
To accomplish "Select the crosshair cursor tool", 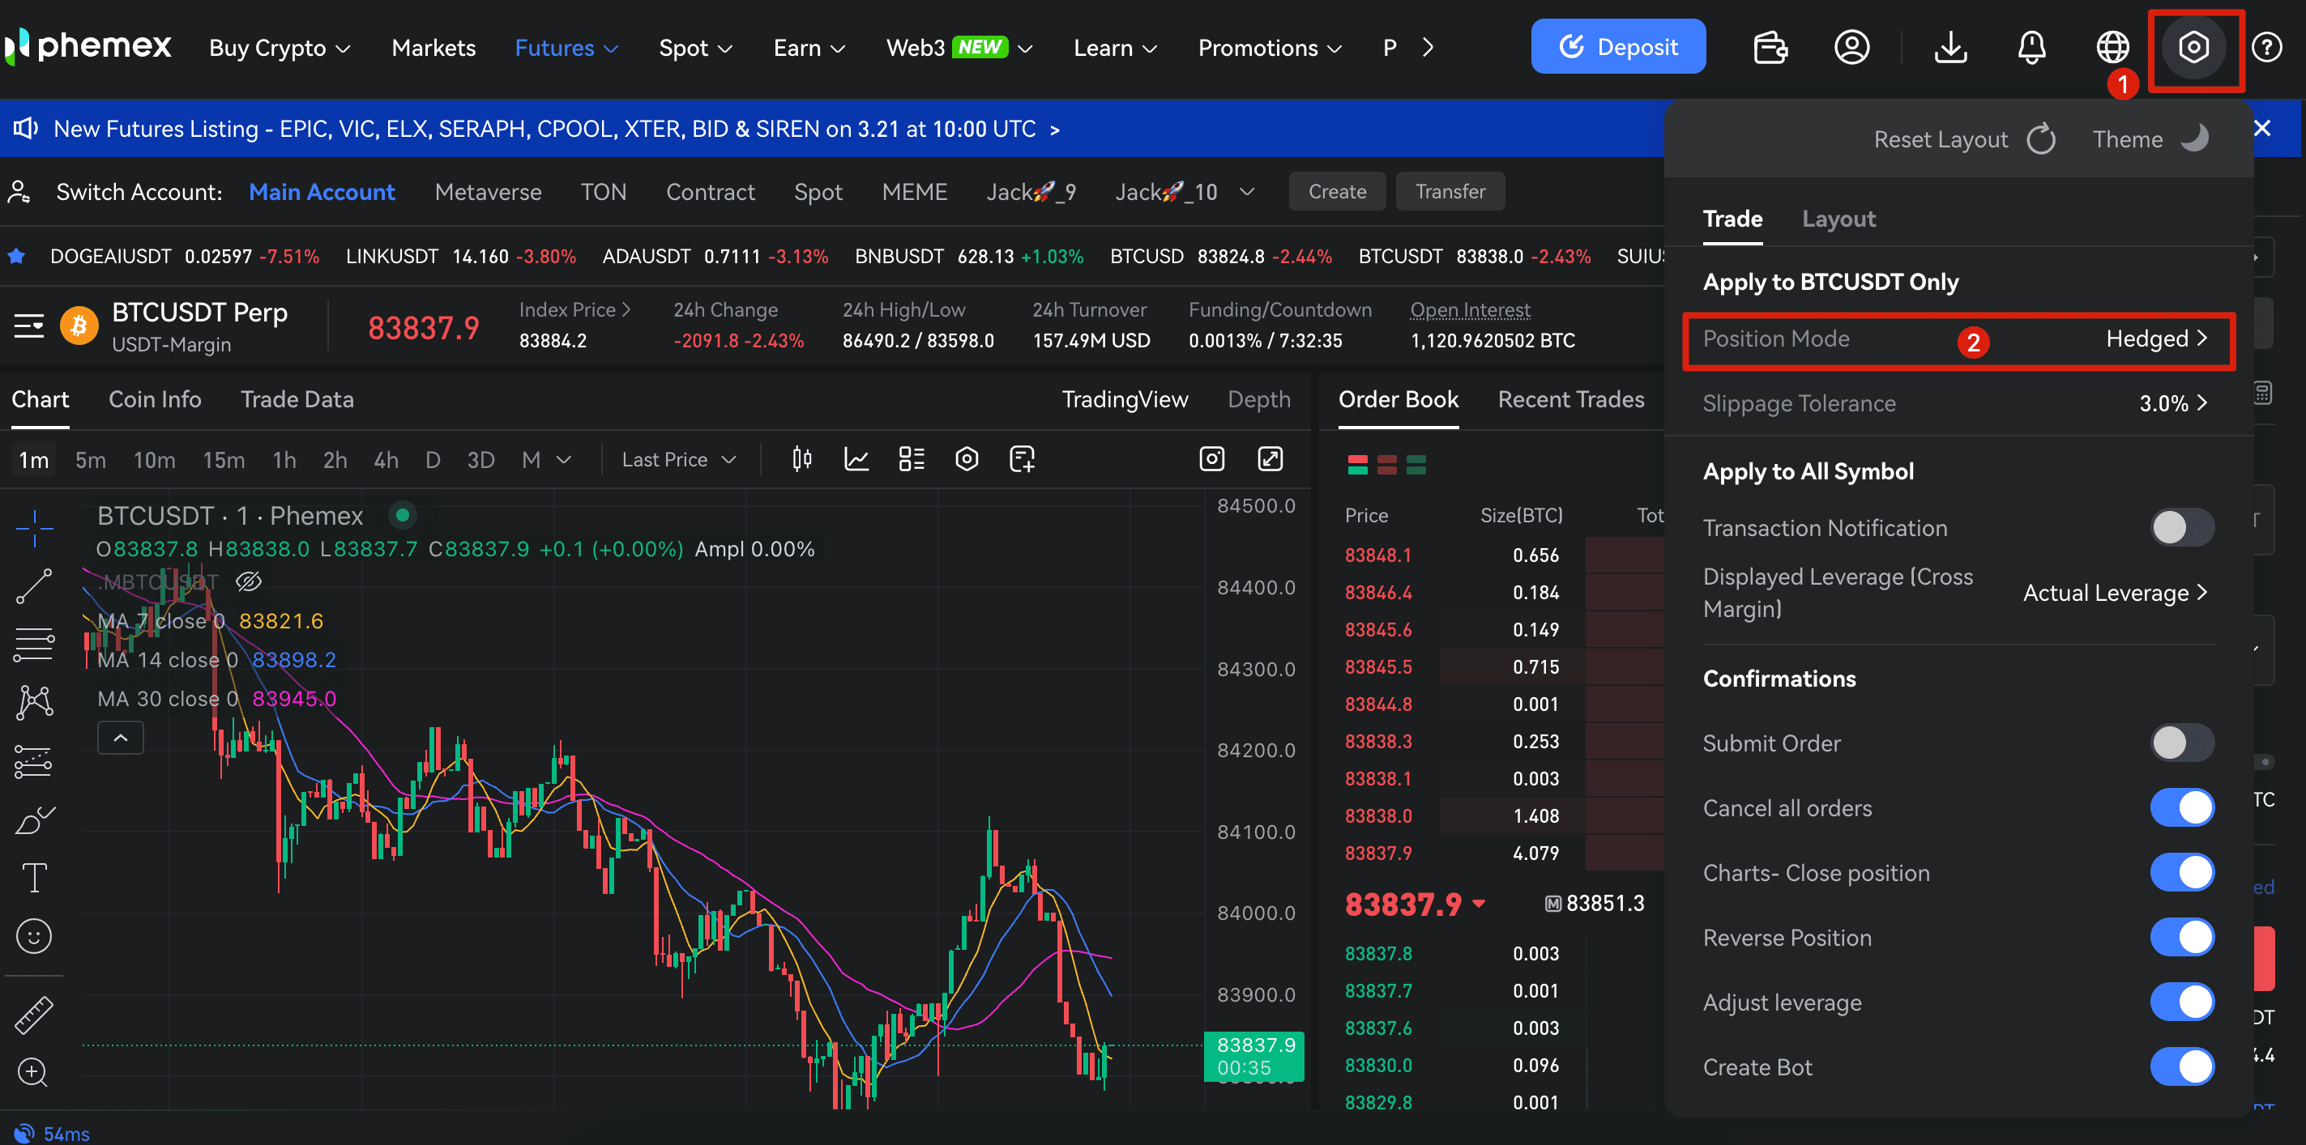I will click(x=34, y=528).
